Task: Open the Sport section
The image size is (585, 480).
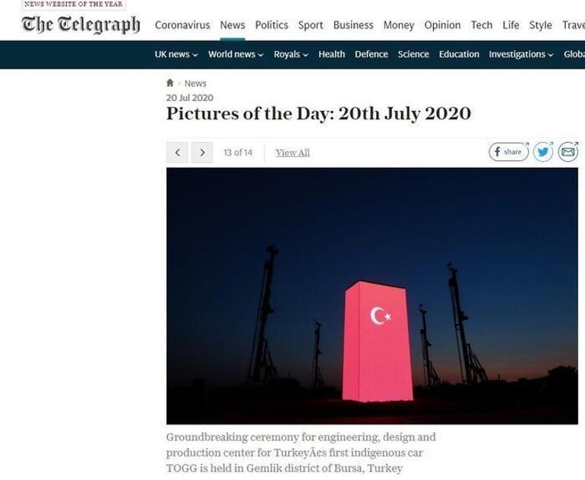Action: point(311,25)
